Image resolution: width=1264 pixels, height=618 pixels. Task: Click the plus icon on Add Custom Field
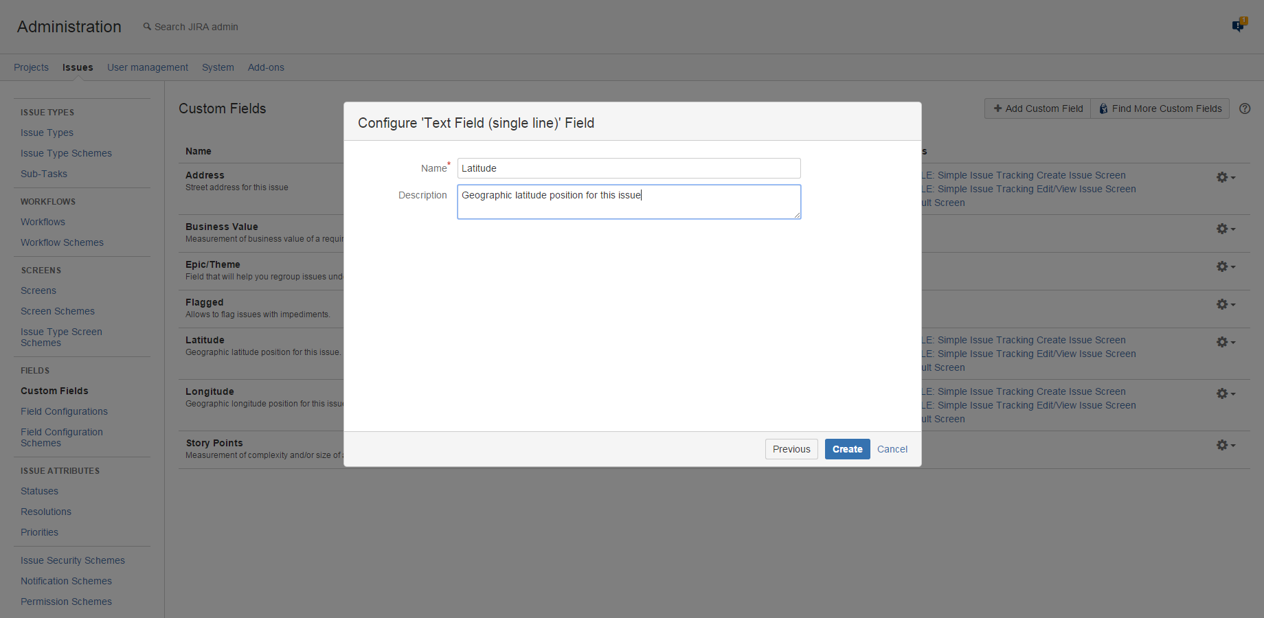[x=997, y=108]
